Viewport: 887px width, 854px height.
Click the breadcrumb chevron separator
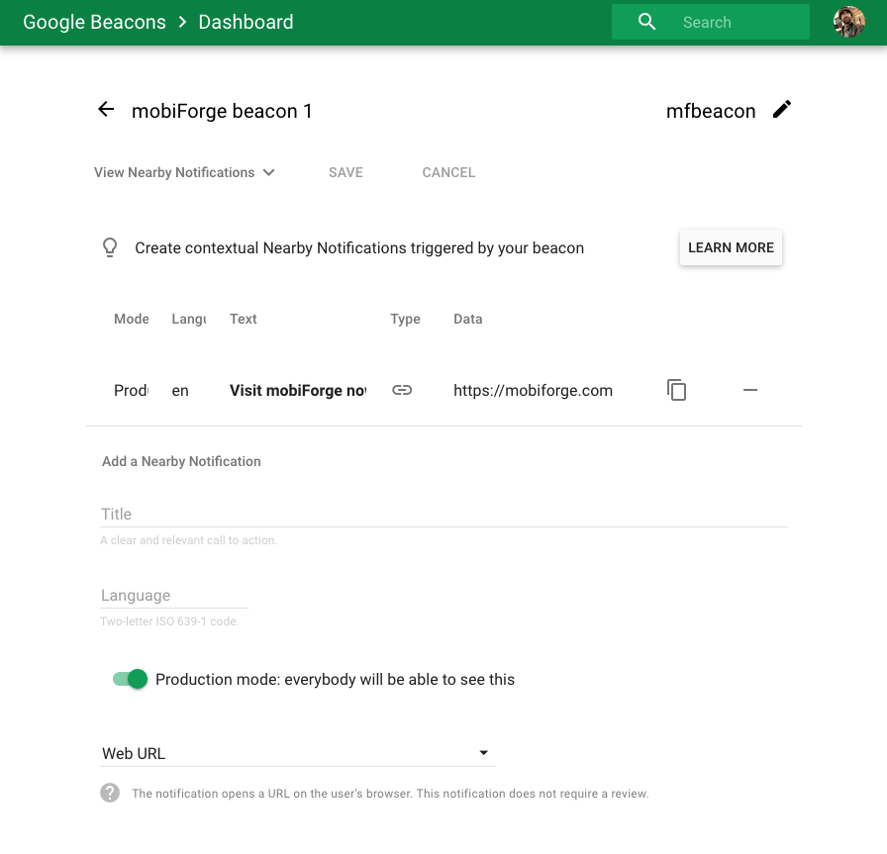[x=182, y=22]
